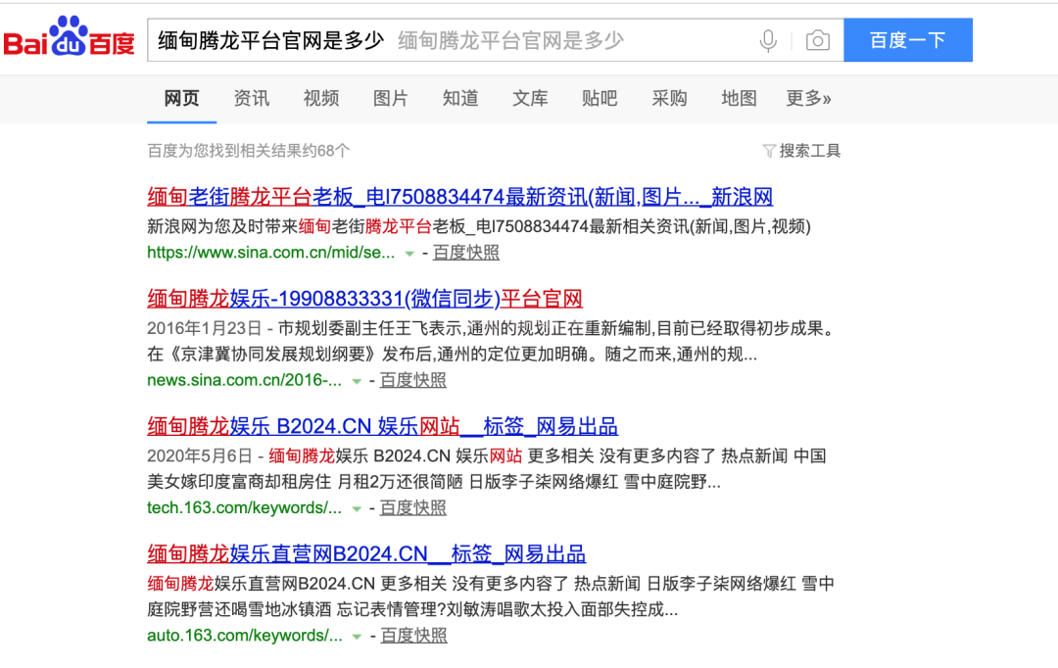1058x668 pixels.
Task: Expand arrow next to tech.163.com URL
Action: (357, 508)
